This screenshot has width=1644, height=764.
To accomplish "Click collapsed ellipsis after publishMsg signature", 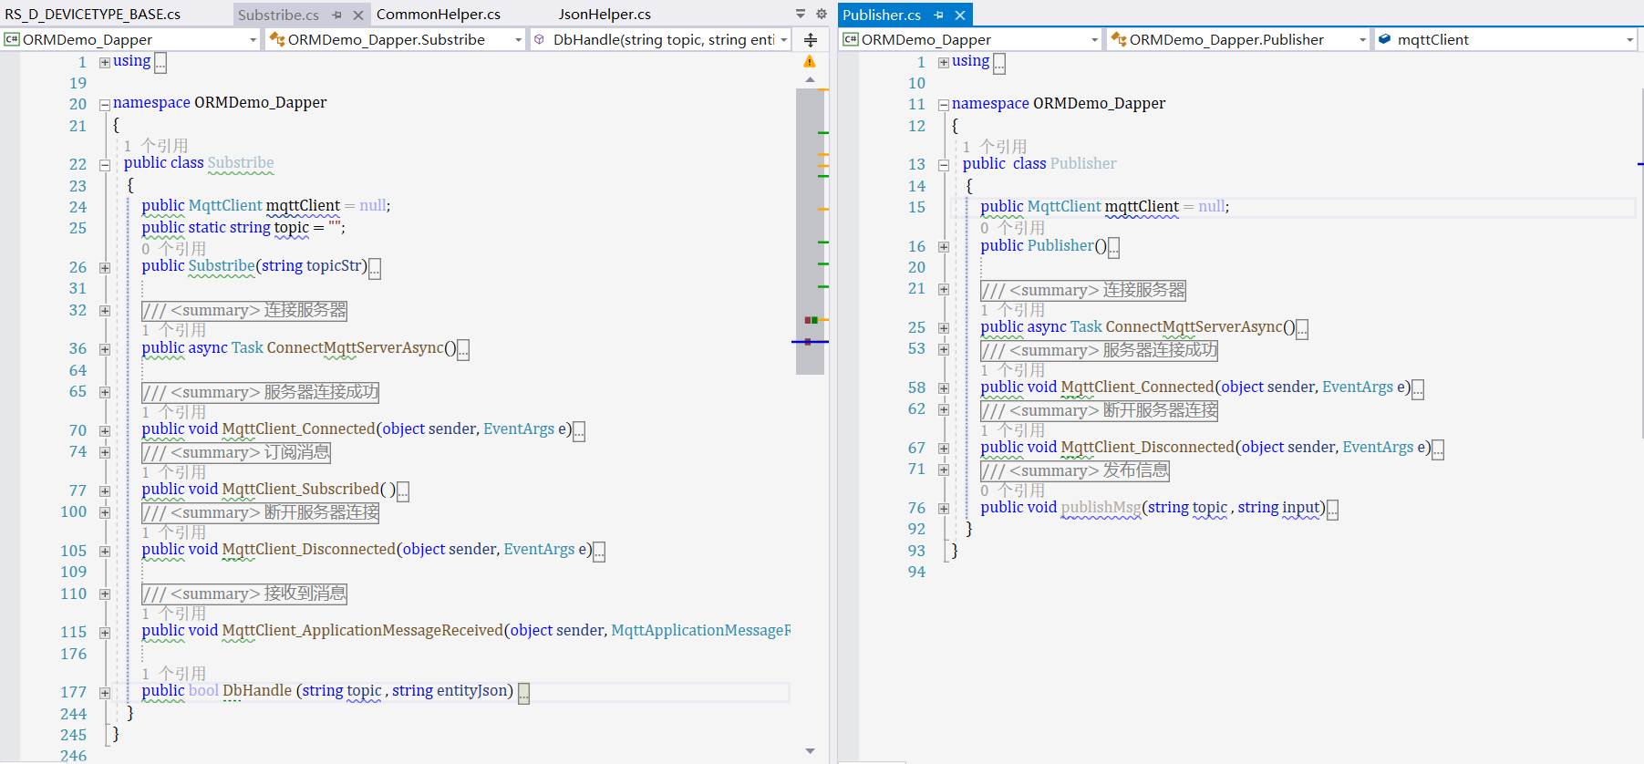I will (1332, 510).
